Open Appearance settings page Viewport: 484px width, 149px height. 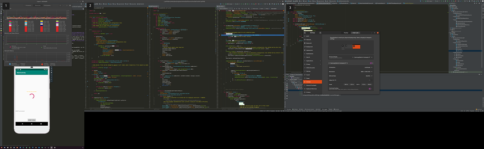pyautogui.click(x=313, y=50)
